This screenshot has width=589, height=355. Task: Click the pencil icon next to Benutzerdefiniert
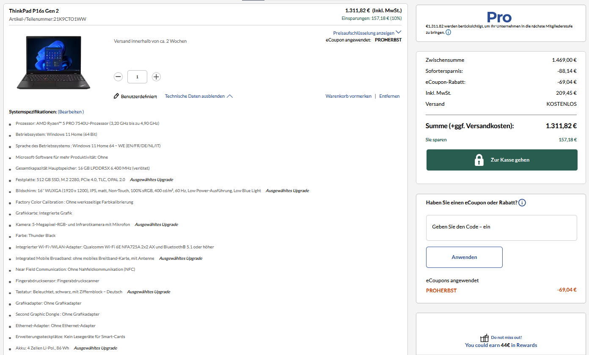point(116,96)
